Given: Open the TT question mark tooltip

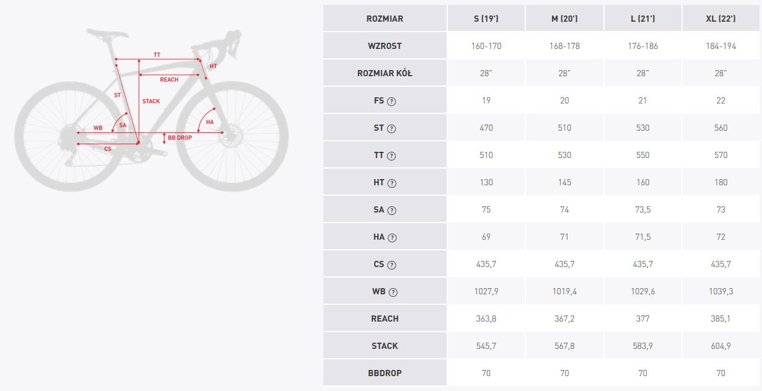Looking at the screenshot, I should 392,156.
